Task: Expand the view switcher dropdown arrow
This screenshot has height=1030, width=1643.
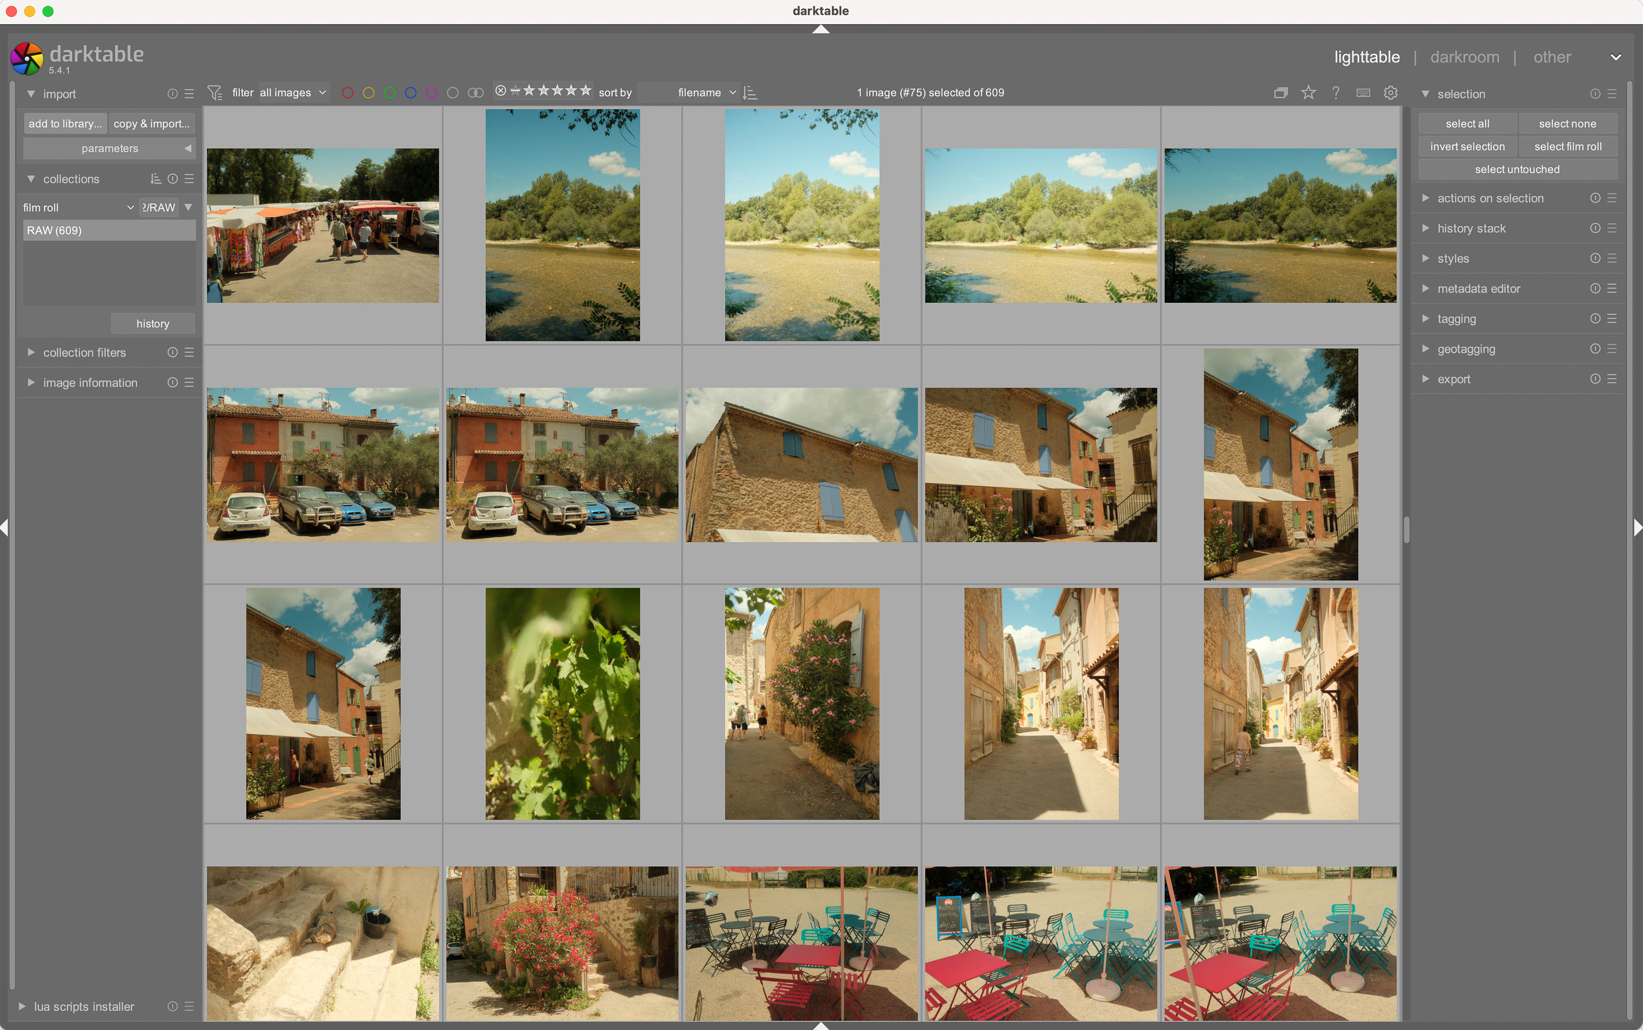Action: click(x=1616, y=57)
